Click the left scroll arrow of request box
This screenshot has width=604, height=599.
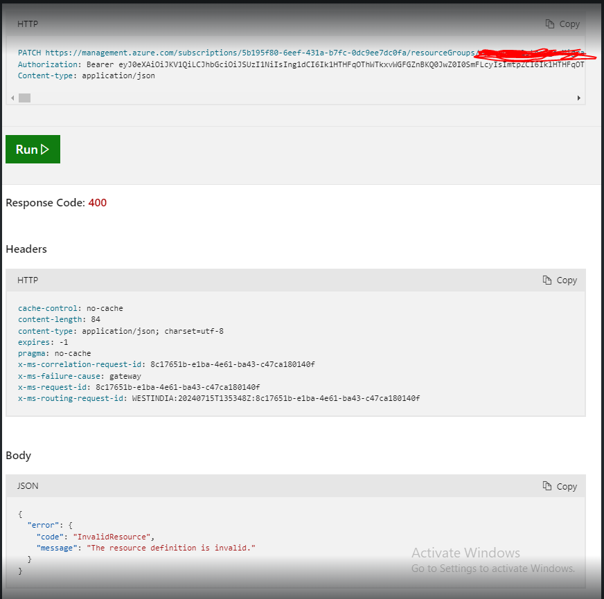(x=12, y=98)
